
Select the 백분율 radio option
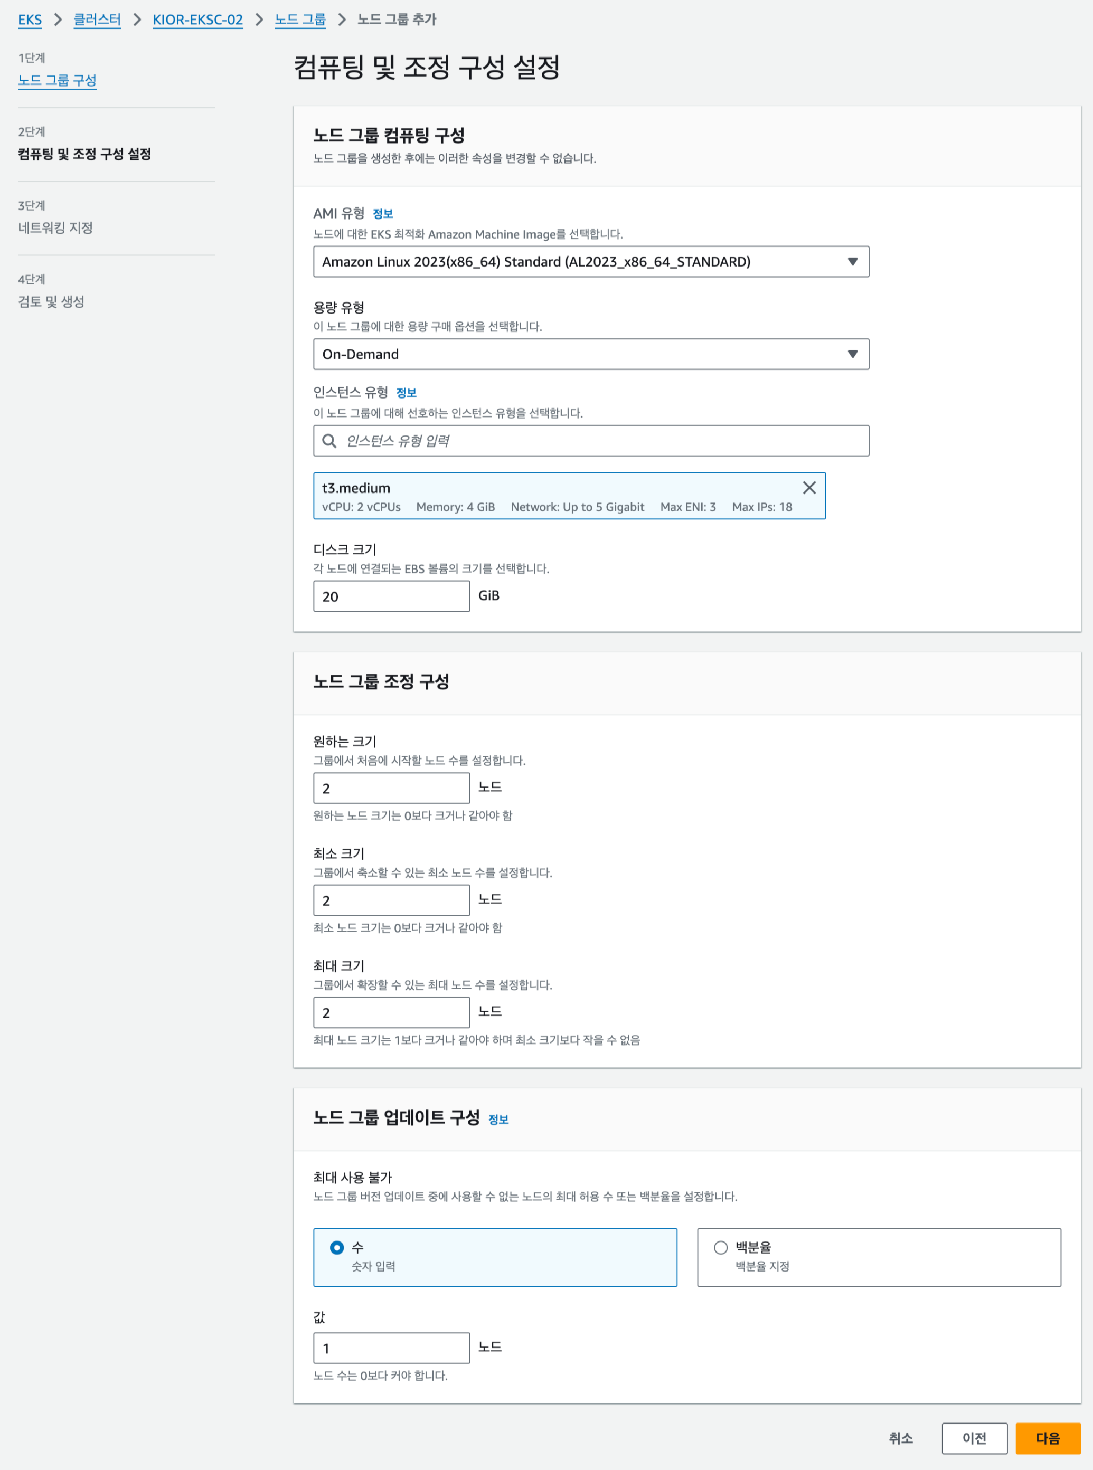[x=721, y=1247]
